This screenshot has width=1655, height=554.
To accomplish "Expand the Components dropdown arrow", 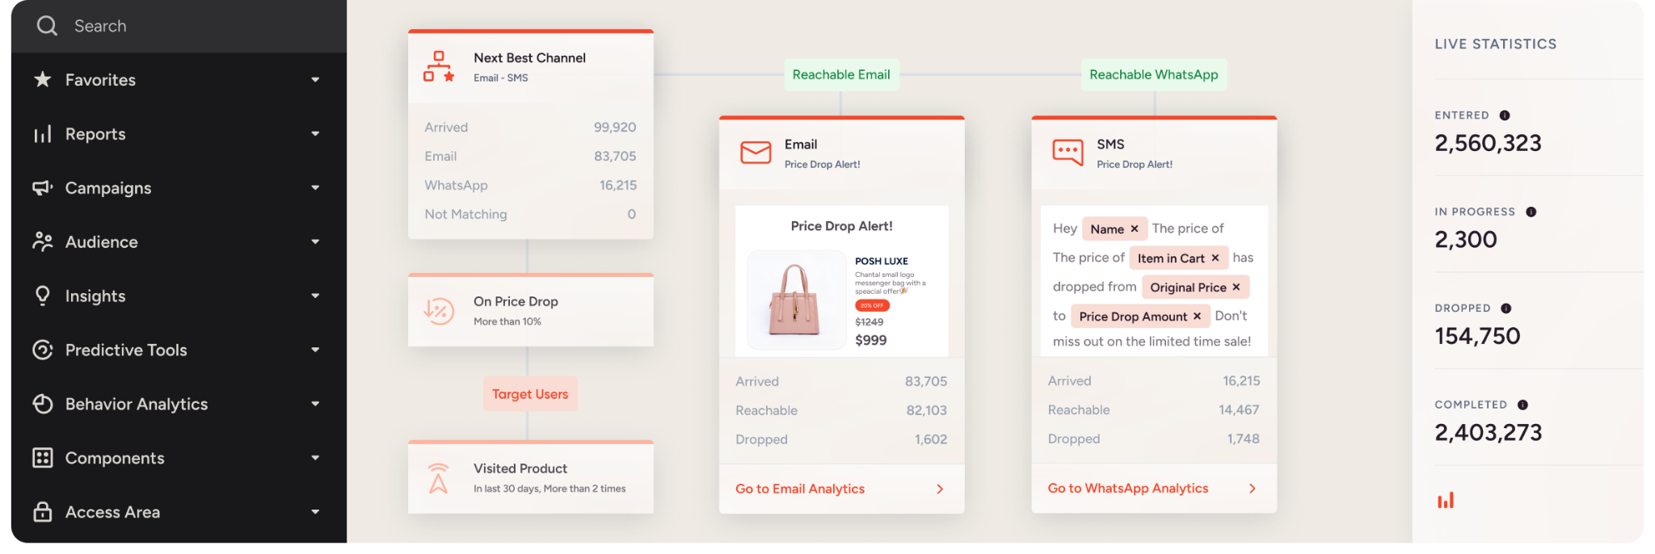I will pos(315,458).
